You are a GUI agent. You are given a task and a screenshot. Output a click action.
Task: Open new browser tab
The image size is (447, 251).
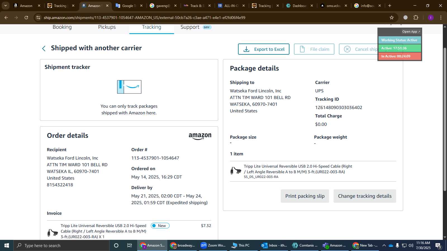pyautogui.click(x=390, y=6)
